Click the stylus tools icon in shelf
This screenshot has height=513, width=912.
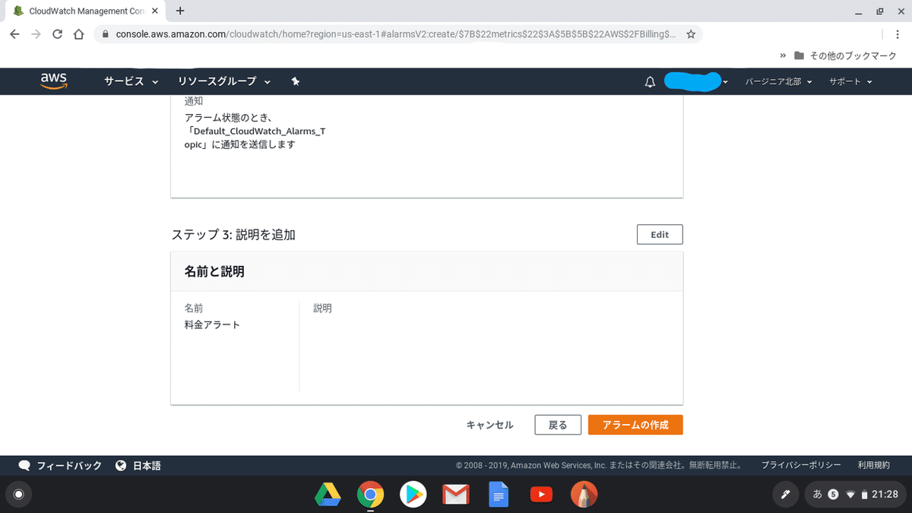click(x=785, y=494)
